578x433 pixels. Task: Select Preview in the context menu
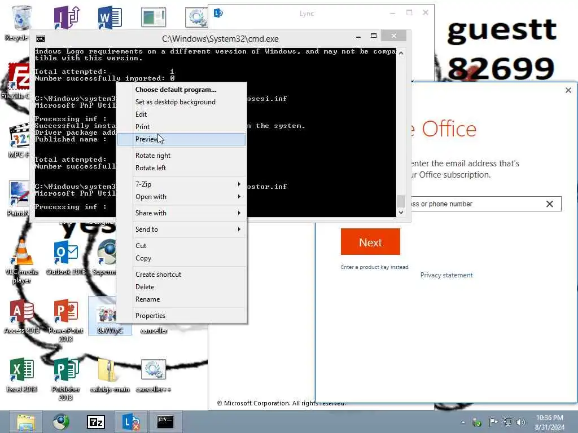point(181,139)
